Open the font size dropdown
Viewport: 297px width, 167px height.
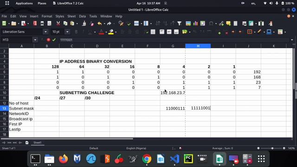click(67, 32)
